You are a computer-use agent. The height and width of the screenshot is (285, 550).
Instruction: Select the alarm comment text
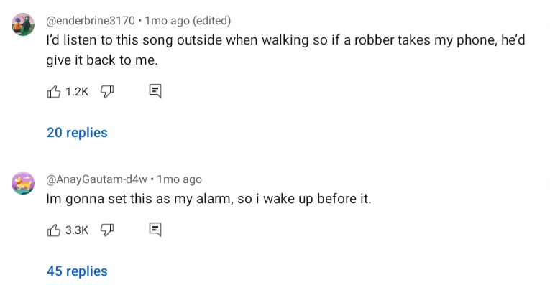208,199
